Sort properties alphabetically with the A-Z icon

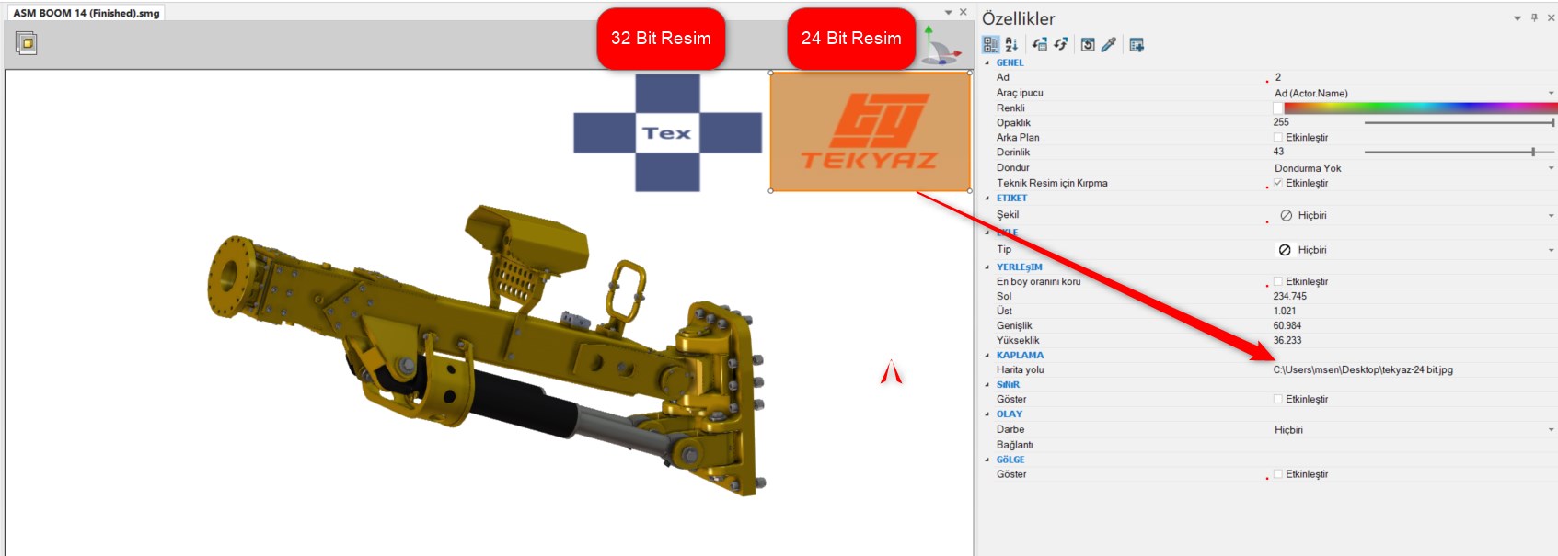[x=1011, y=44]
